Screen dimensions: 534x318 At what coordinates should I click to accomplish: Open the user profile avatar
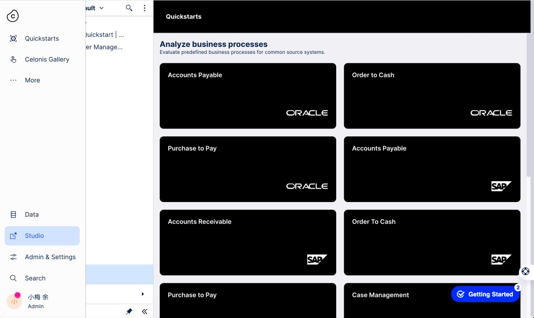tap(14, 301)
